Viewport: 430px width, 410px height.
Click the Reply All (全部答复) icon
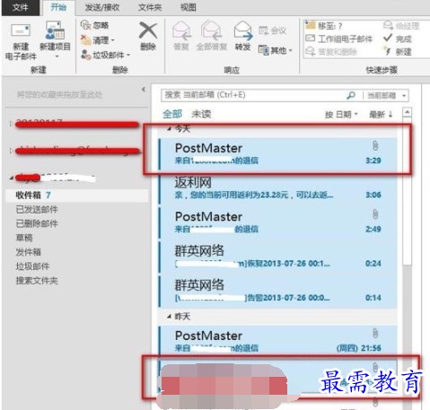[x=211, y=31]
